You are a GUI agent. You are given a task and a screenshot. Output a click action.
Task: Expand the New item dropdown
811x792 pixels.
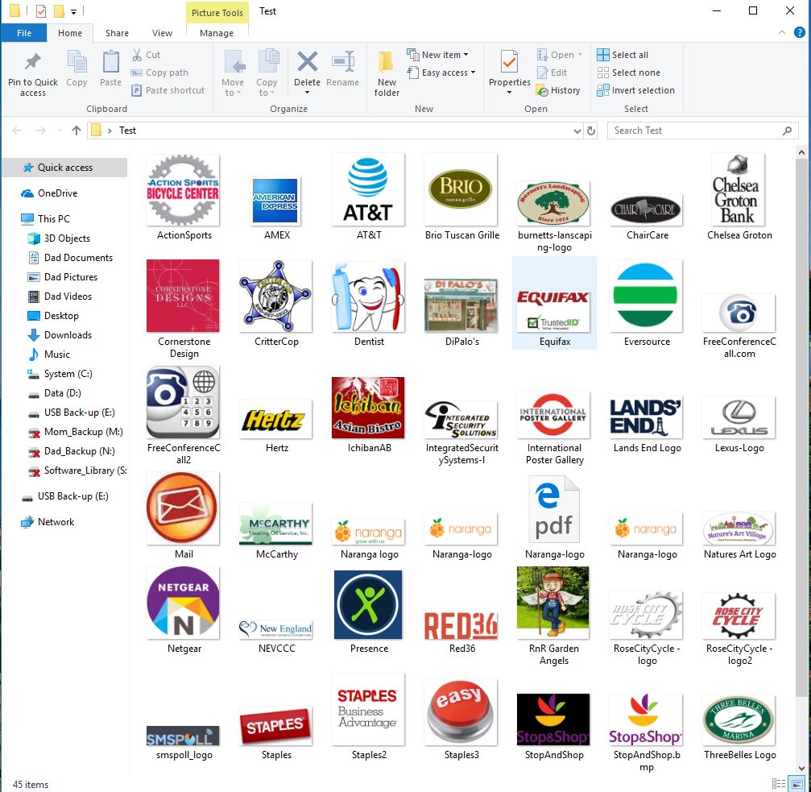tap(439, 54)
